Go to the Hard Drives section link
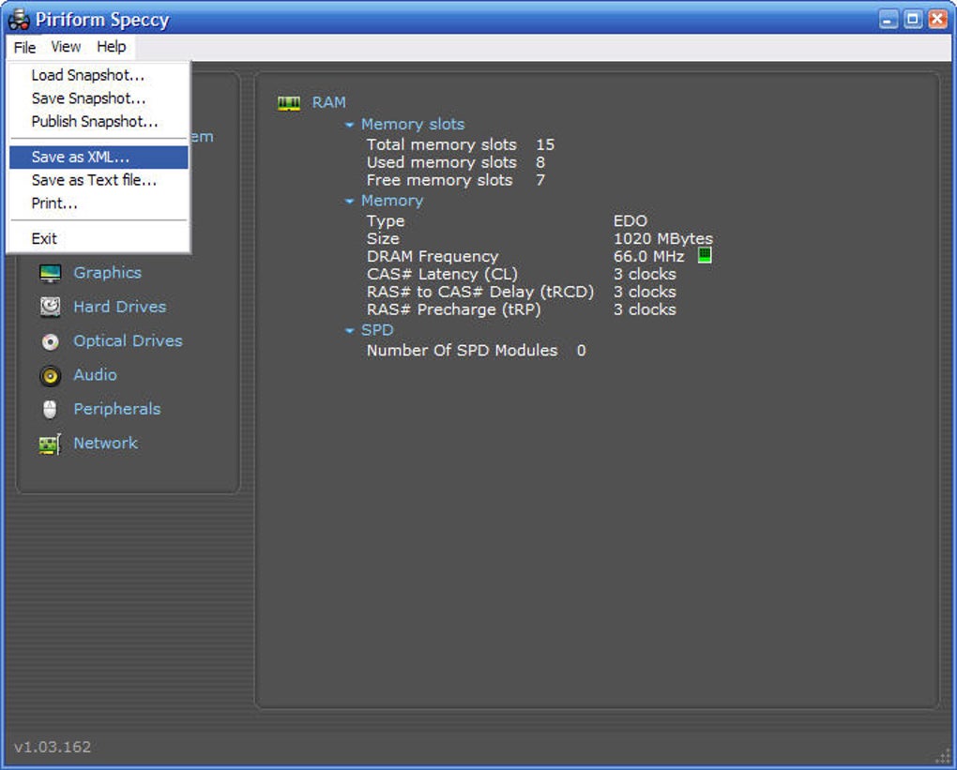This screenshot has width=957, height=770. click(120, 307)
